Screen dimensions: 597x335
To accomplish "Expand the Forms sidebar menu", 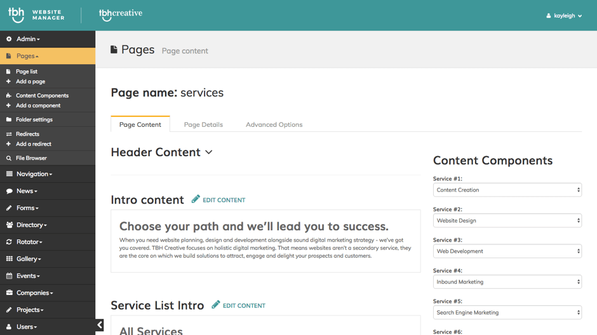I will pyautogui.click(x=48, y=208).
